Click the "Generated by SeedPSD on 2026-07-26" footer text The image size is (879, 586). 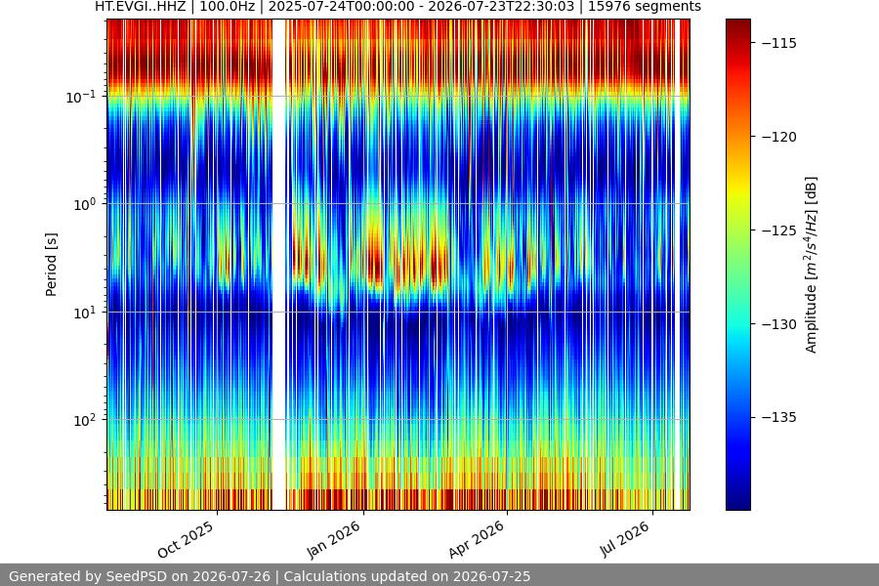click(x=140, y=576)
